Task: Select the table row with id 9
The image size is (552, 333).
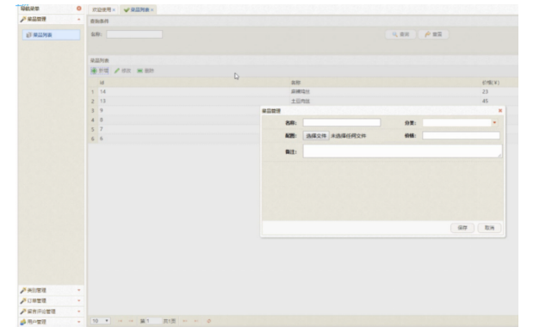Action: click(174, 110)
